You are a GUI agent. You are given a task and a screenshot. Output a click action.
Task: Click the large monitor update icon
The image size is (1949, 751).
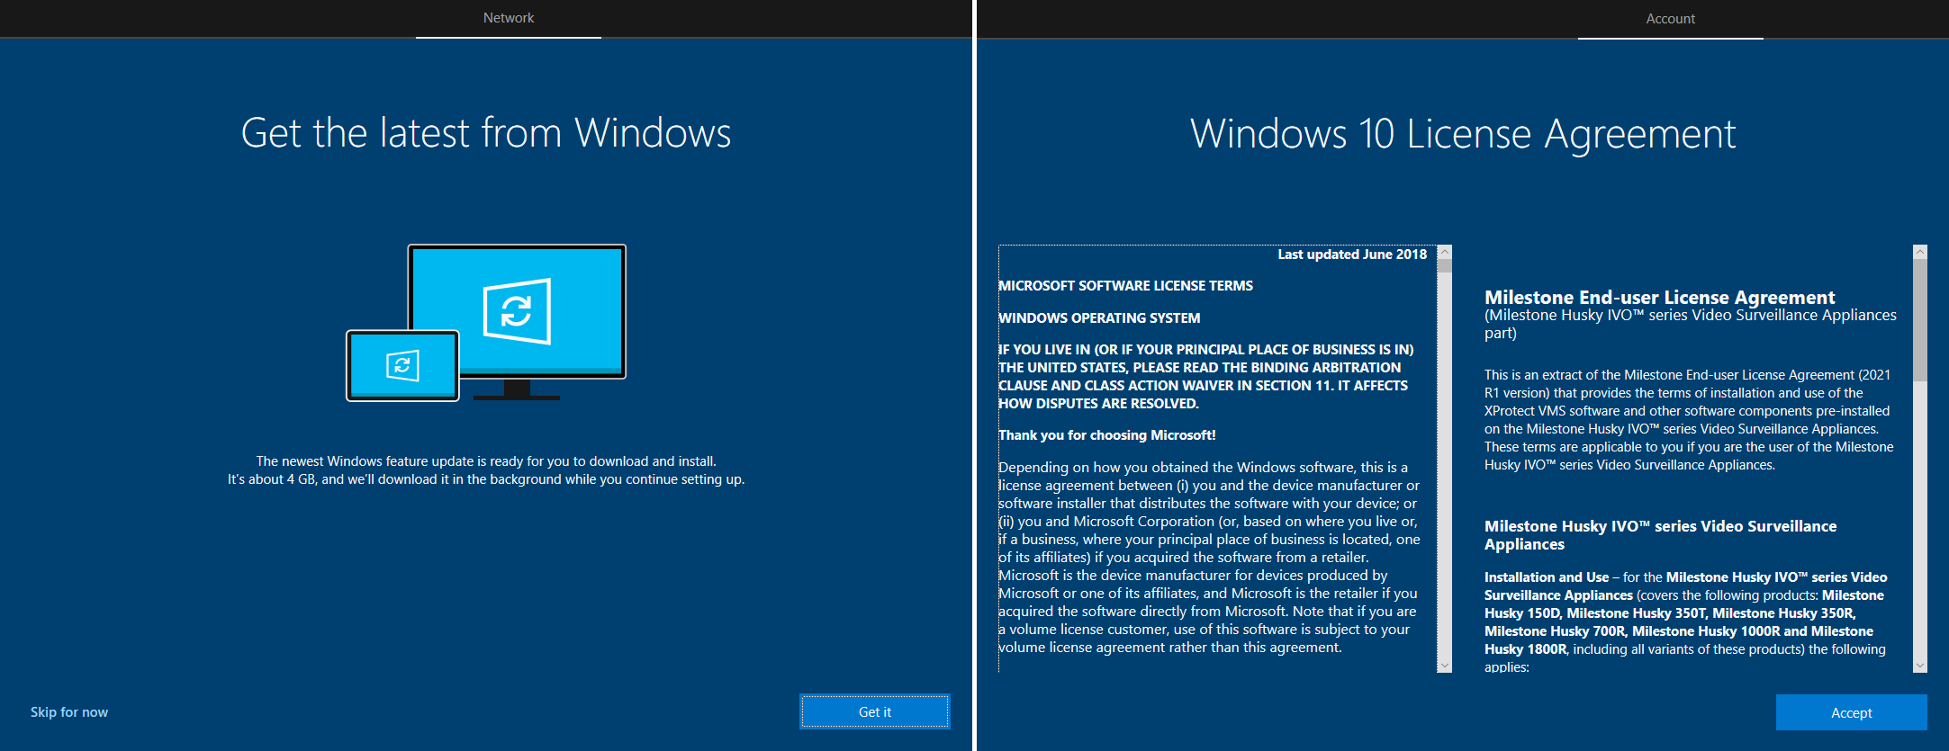pyautogui.click(x=517, y=311)
